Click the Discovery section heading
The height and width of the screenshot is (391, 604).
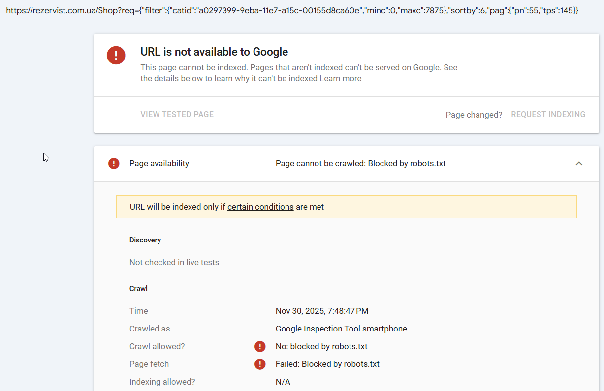coord(145,240)
